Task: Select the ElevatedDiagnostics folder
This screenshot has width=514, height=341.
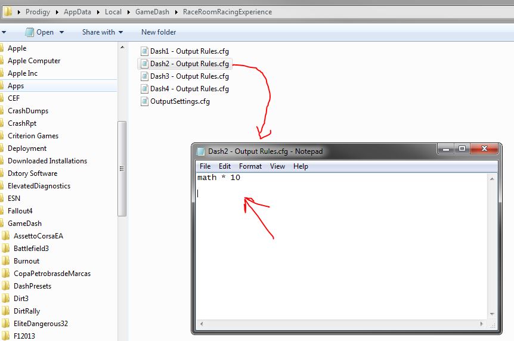Action: (x=39, y=186)
